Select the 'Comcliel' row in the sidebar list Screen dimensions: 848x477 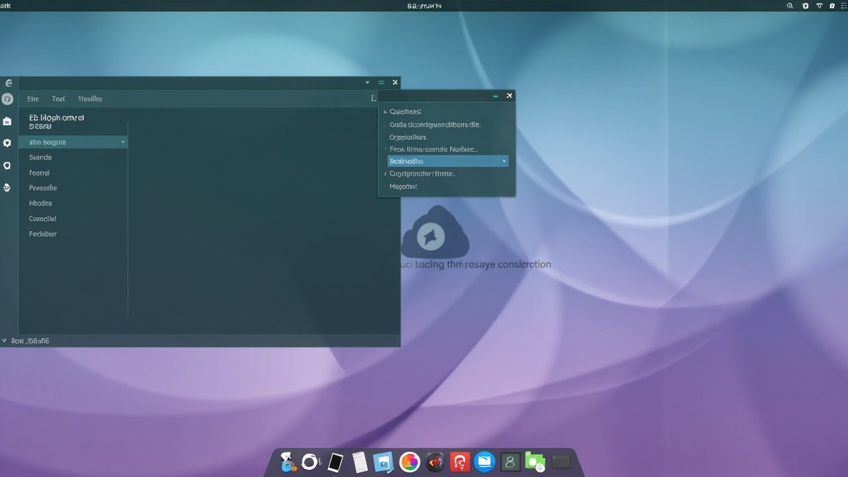tap(73, 219)
